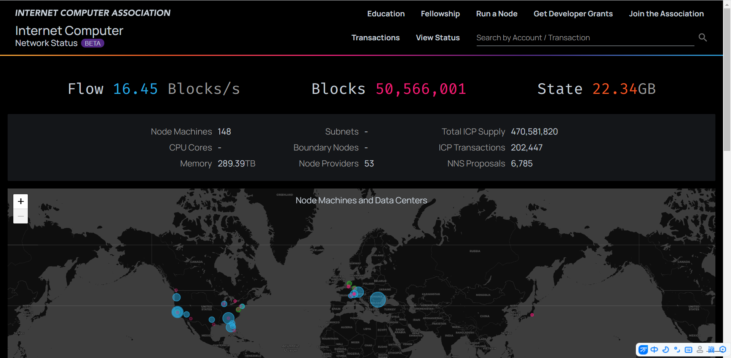Viewport: 731px width, 358px height.
Task: Click the Node Machines and Data Centers heading
Action: [361, 200]
